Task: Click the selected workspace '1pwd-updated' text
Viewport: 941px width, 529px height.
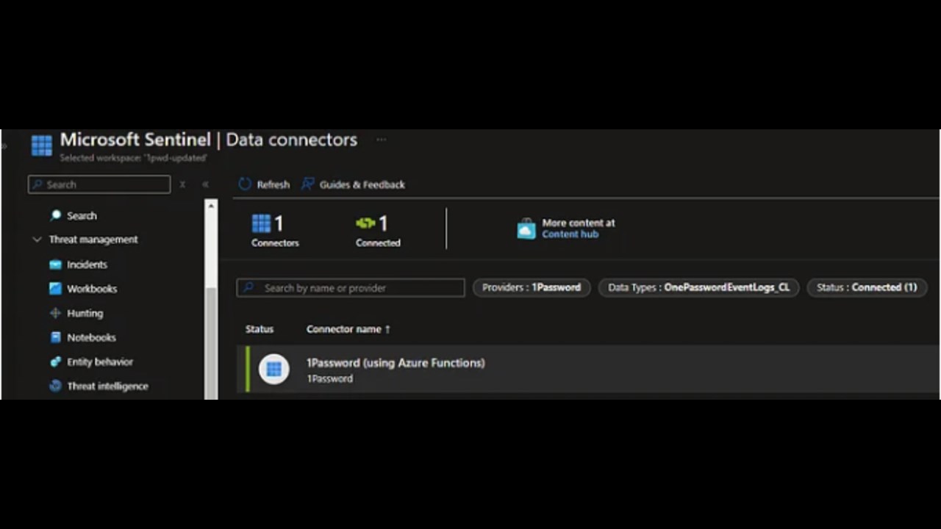Action: 133,158
